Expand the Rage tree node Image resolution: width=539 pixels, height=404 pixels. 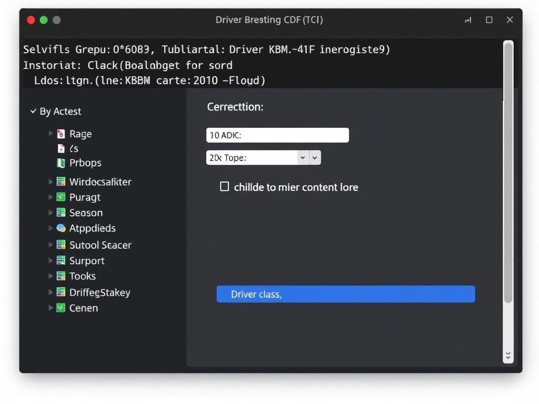51,133
